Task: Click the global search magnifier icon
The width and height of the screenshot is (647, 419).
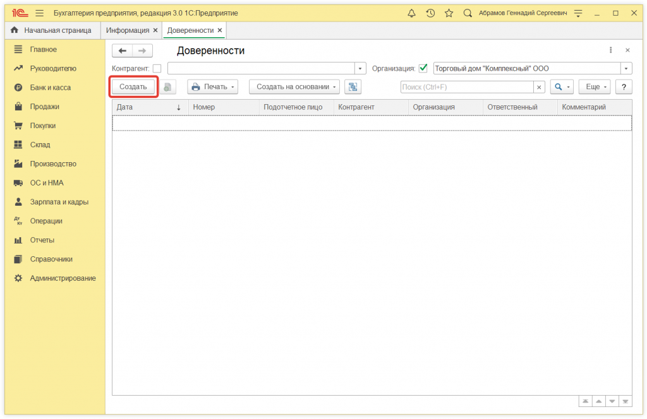Action: coord(468,13)
